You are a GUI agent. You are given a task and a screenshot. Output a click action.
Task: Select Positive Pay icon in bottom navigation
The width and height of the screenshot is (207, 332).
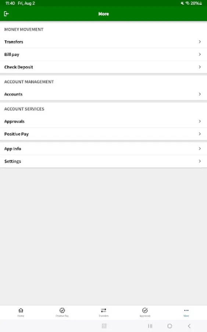(62, 310)
